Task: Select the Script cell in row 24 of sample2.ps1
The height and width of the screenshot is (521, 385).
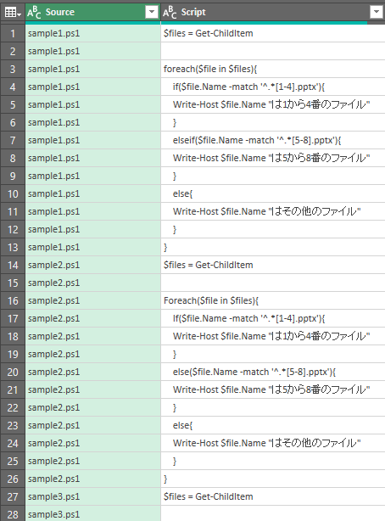Action: [x=273, y=443]
